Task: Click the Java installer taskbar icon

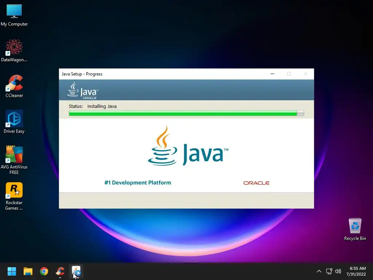Action: (76, 271)
